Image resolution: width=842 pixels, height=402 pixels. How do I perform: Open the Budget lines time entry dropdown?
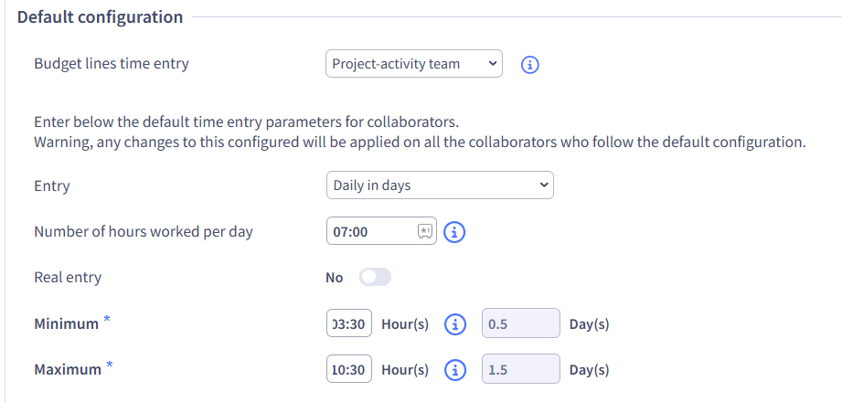[414, 64]
